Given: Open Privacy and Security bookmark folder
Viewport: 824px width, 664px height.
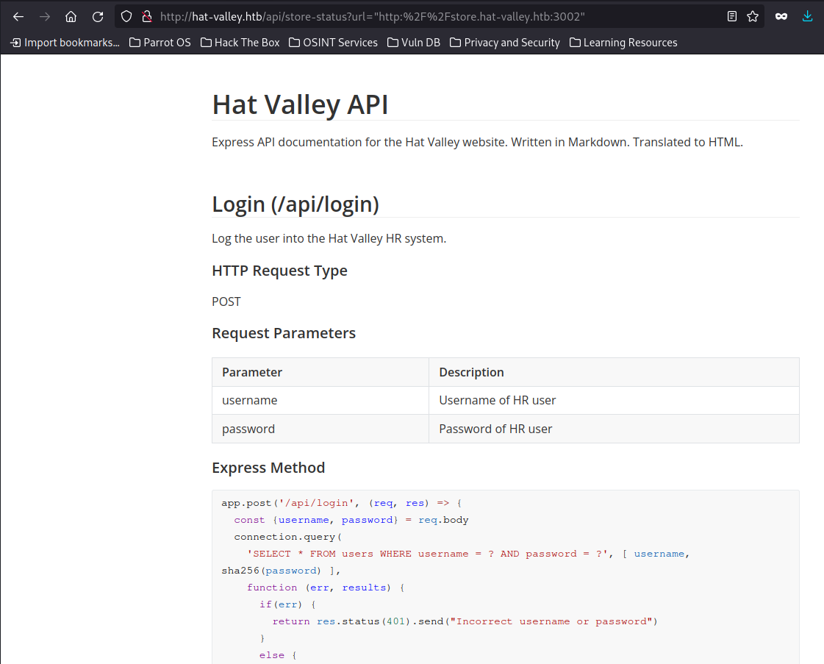Looking at the screenshot, I should [504, 43].
